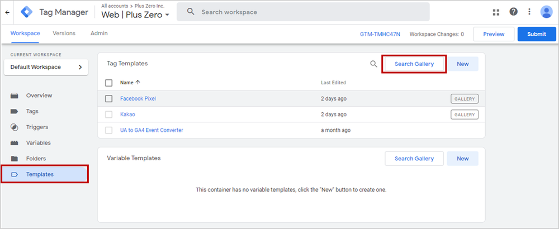This screenshot has width=559, height=229.
Task: Open the Google apps grid icon
Action: [x=496, y=12]
